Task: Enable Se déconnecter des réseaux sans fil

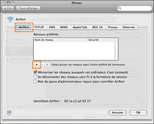Action: click(x=35, y=77)
